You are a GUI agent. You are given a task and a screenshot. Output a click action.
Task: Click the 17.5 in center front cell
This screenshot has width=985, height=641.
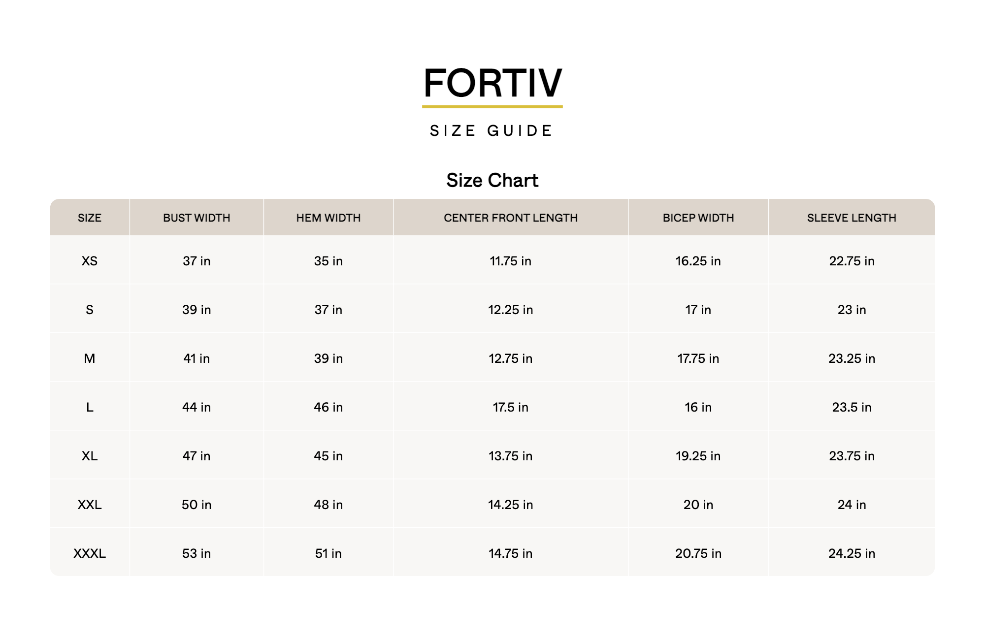coord(511,407)
